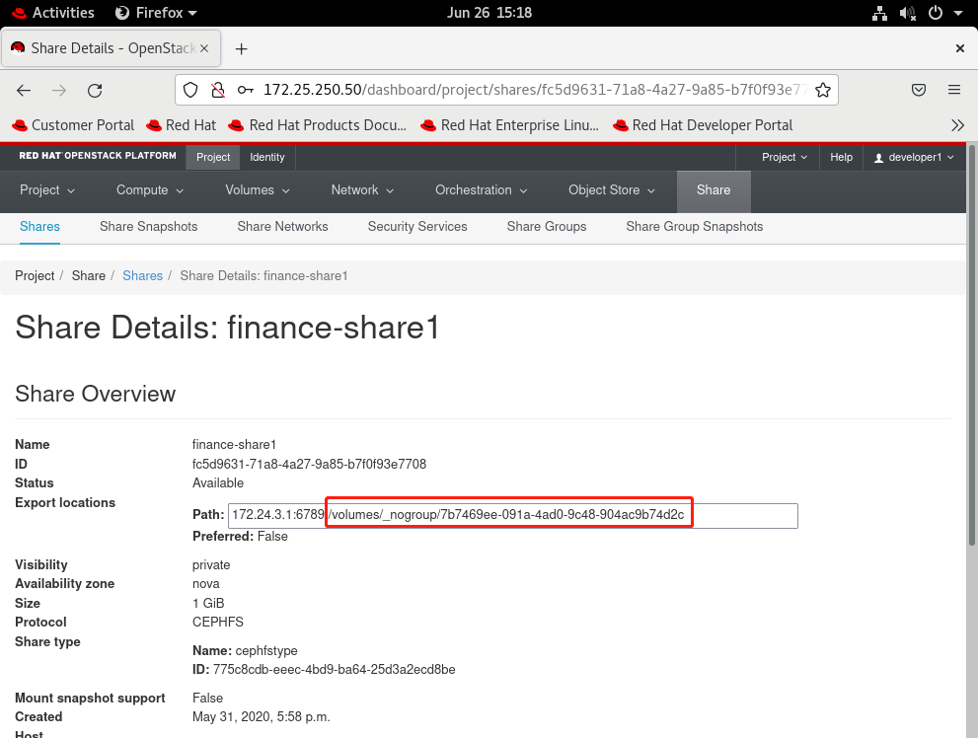Switch to Share Snapshots tab
978x738 pixels.
(148, 227)
